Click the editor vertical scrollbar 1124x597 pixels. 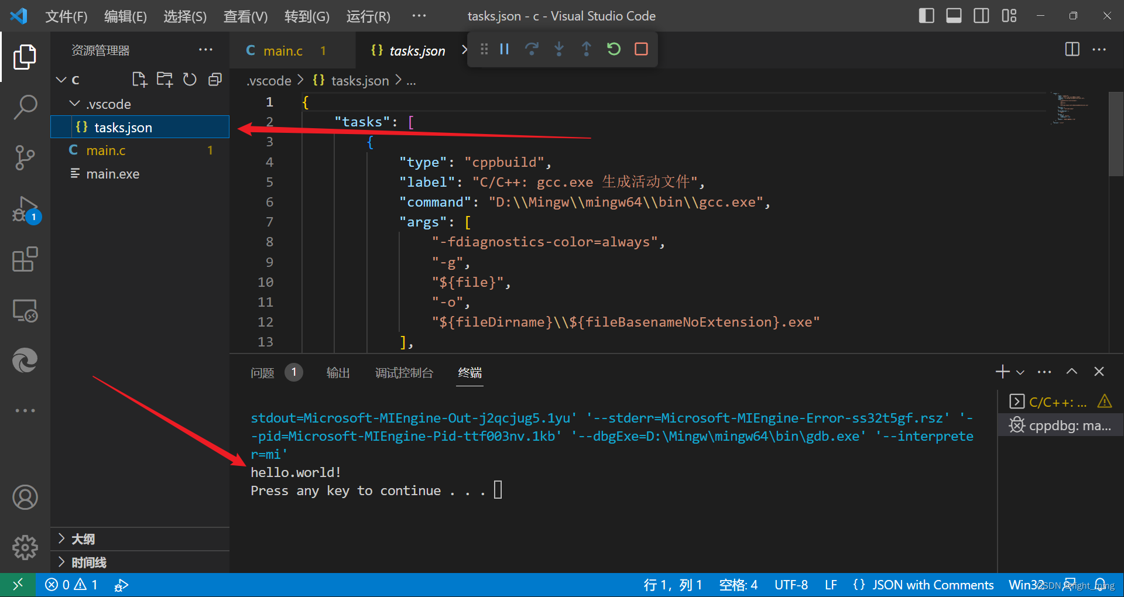[x=1116, y=134]
